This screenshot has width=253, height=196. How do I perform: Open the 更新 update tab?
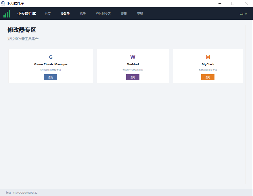[x=140, y=14]
